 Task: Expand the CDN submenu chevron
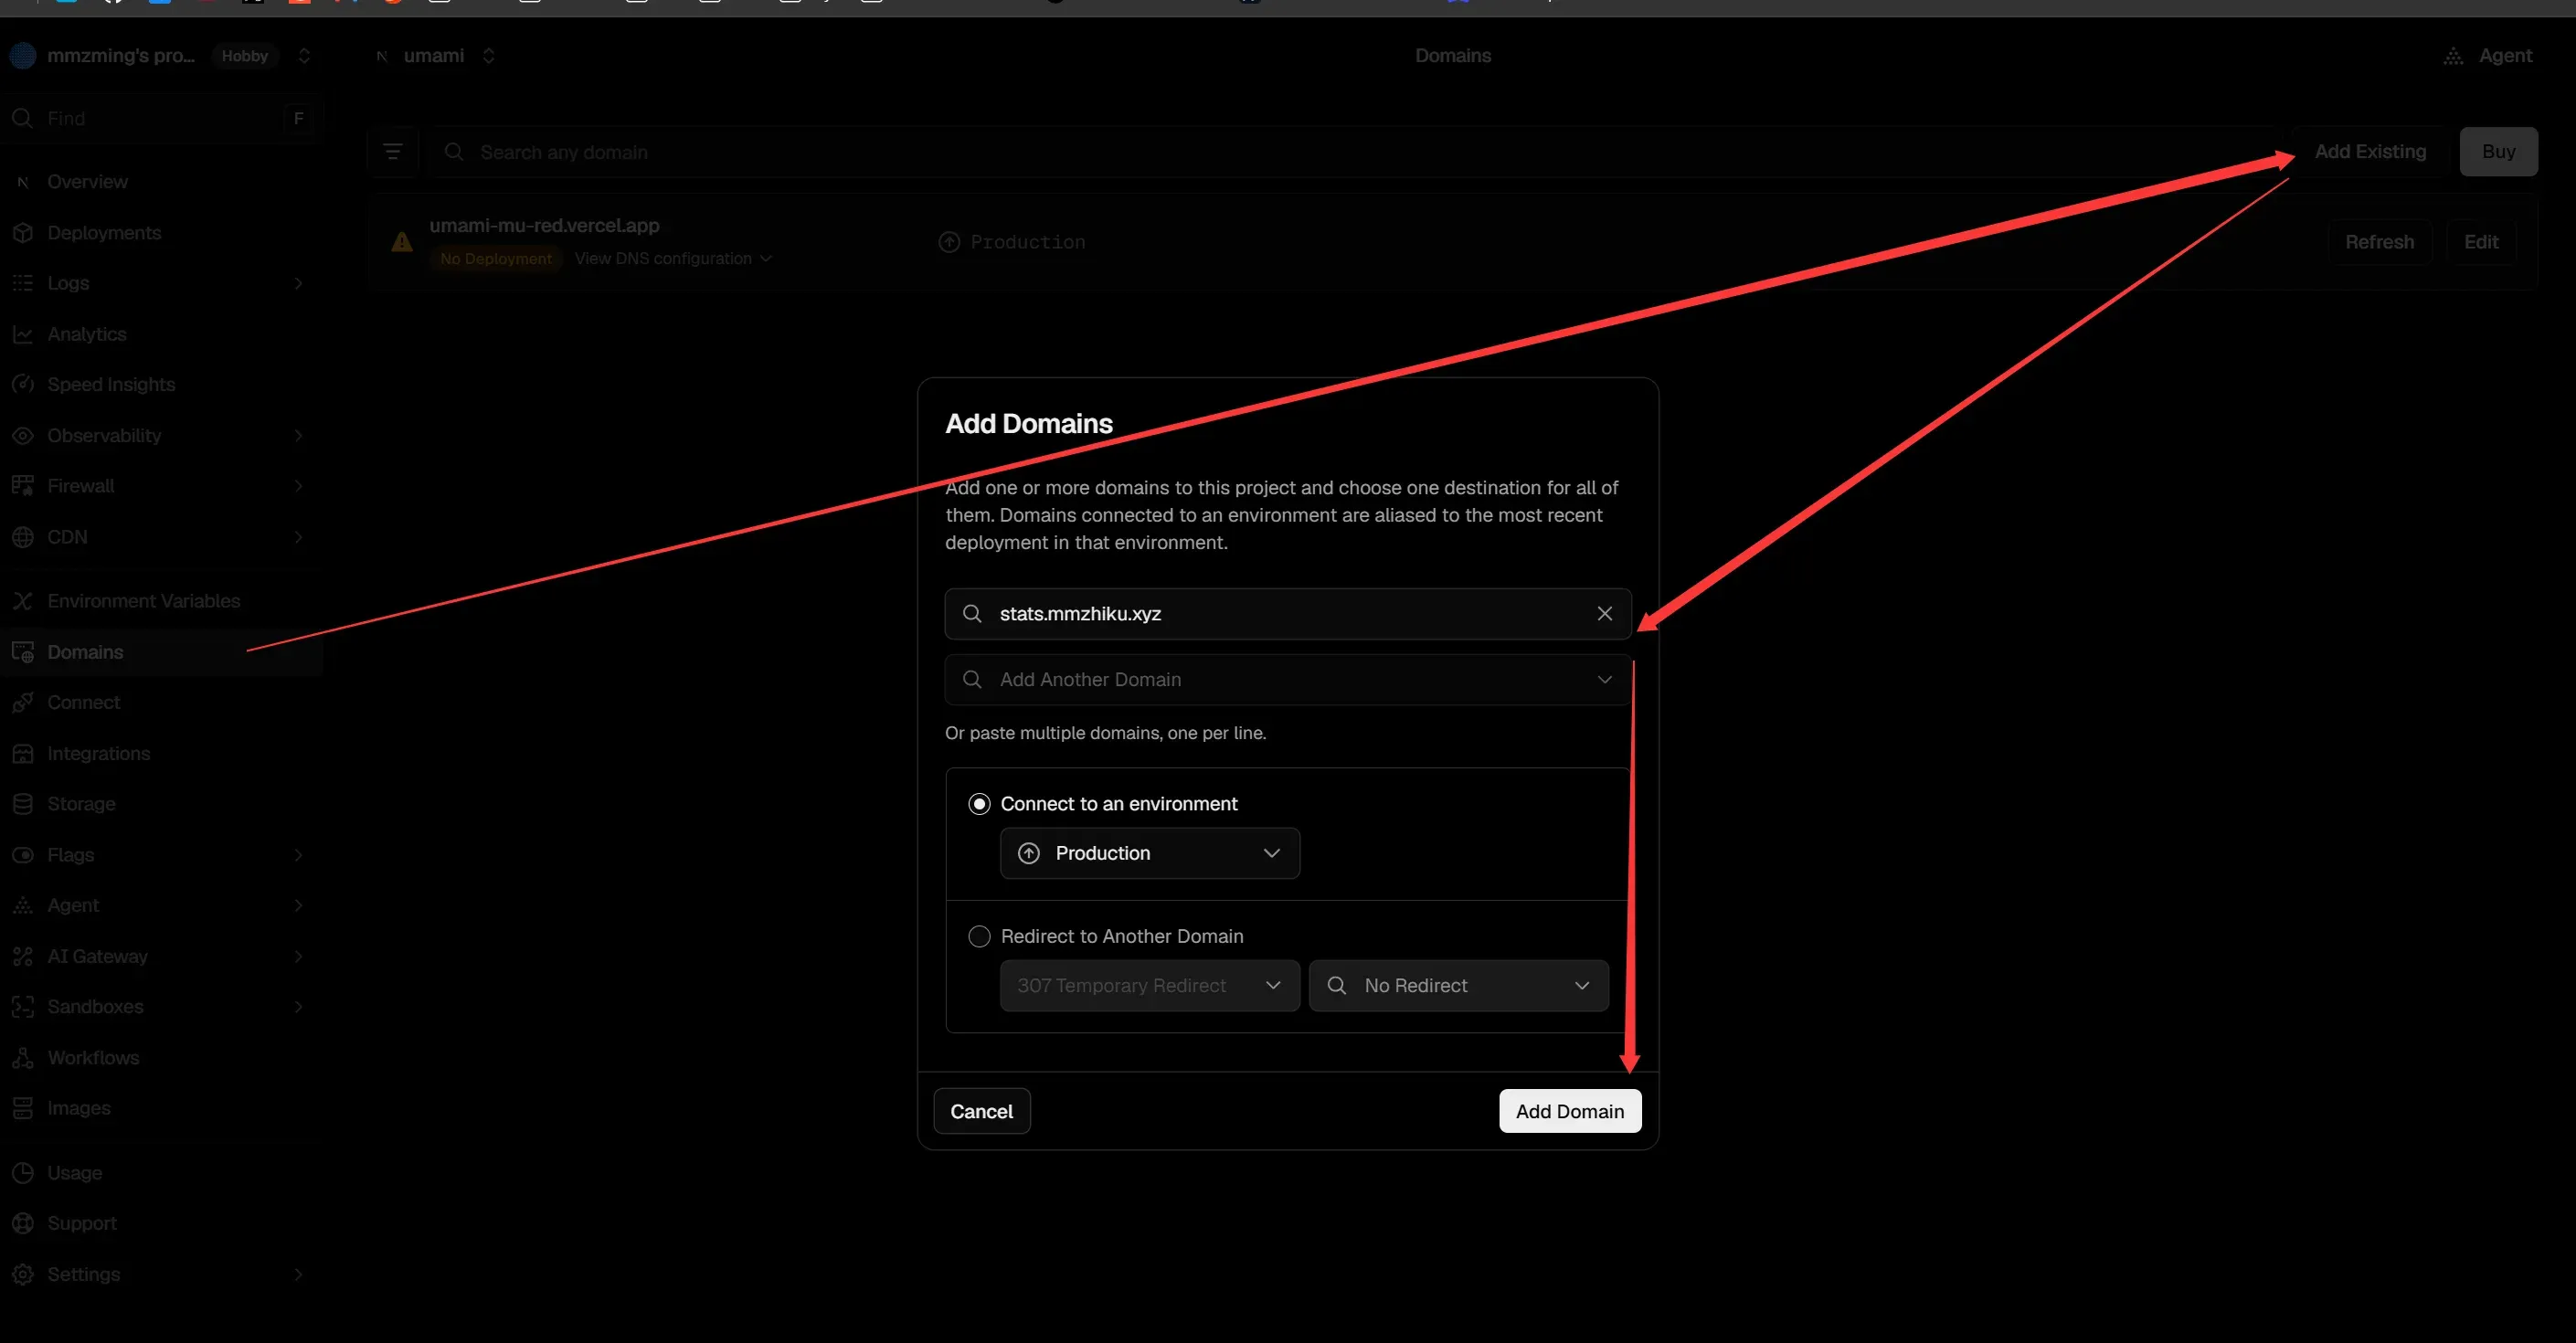tap(298, 537)
